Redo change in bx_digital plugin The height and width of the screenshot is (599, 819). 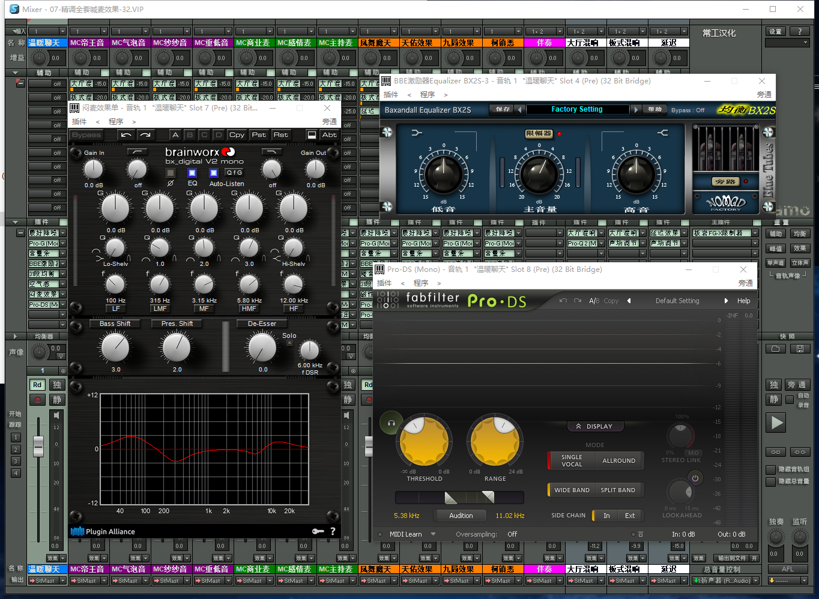click(145, 135)
